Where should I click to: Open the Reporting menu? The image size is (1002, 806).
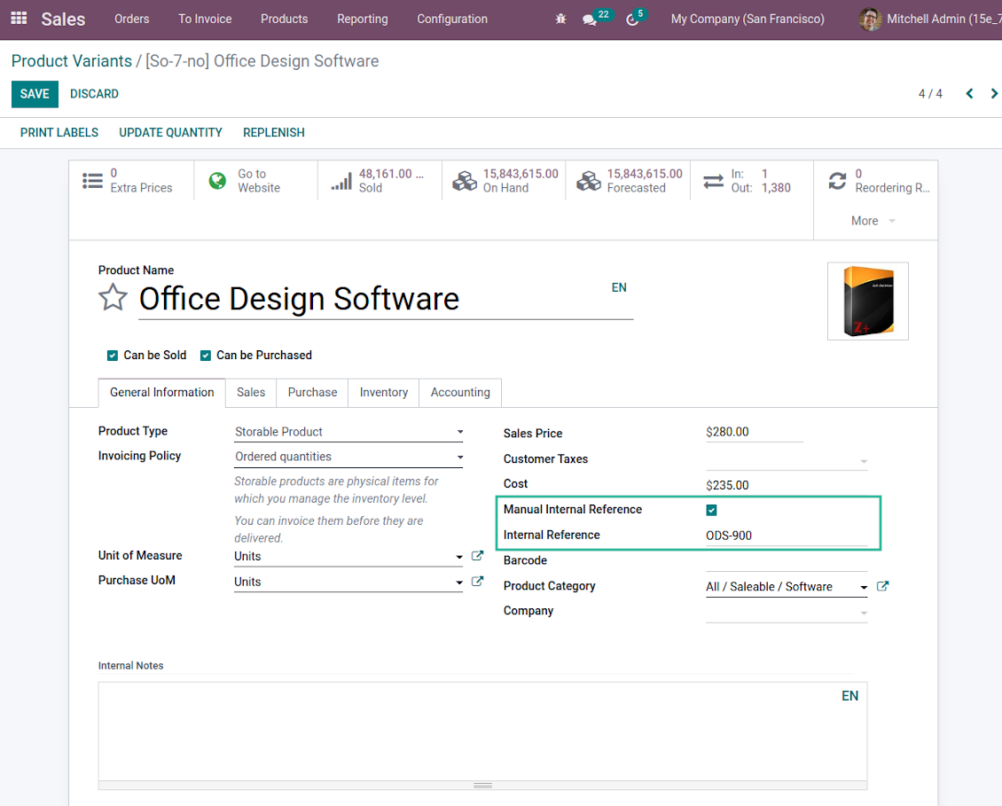(362, 19)
